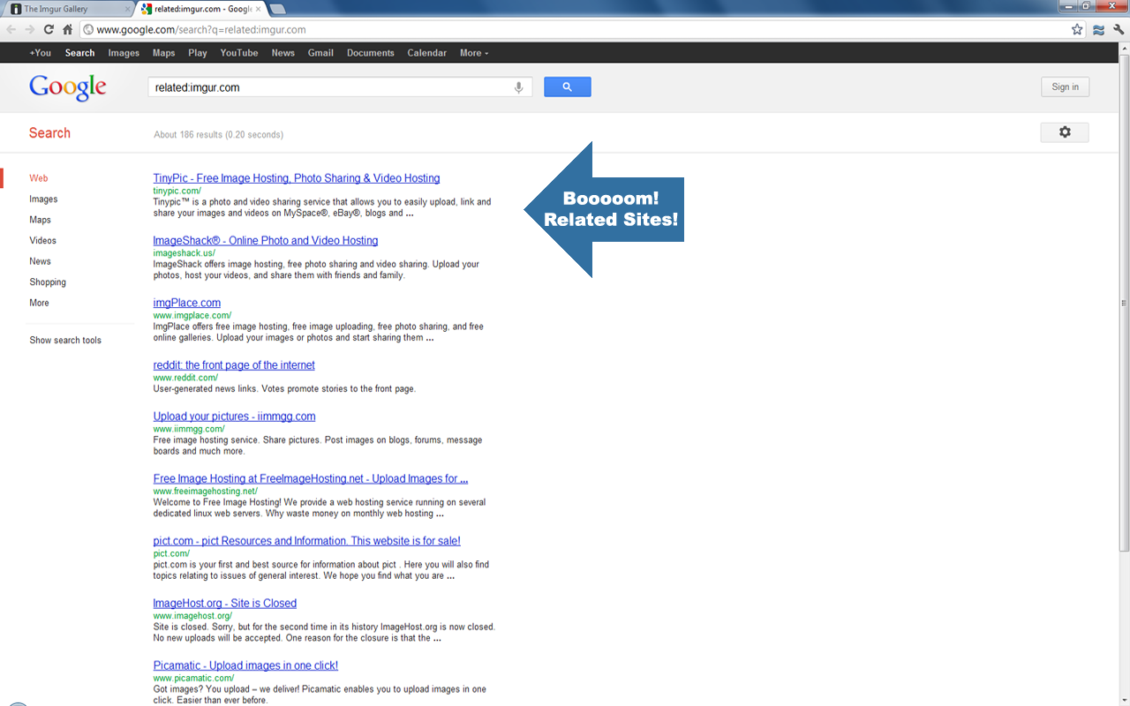
Task: Click the Sign in button
Action: click(x=1065, y=86)
